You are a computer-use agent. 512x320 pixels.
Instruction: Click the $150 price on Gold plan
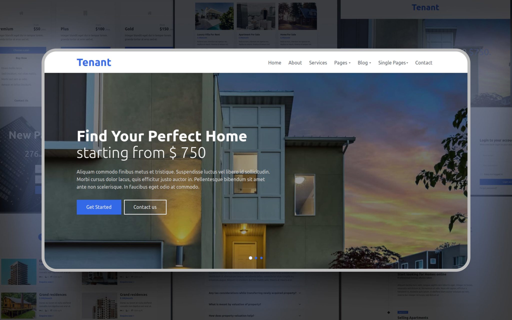click(164, 29)
